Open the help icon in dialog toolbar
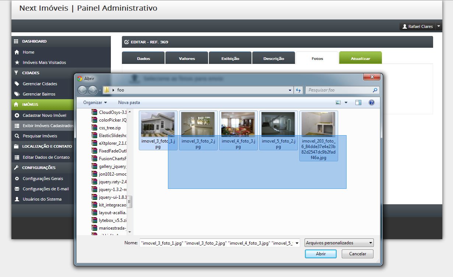Viewport: 453px width, 277px height. pos(372,102)
